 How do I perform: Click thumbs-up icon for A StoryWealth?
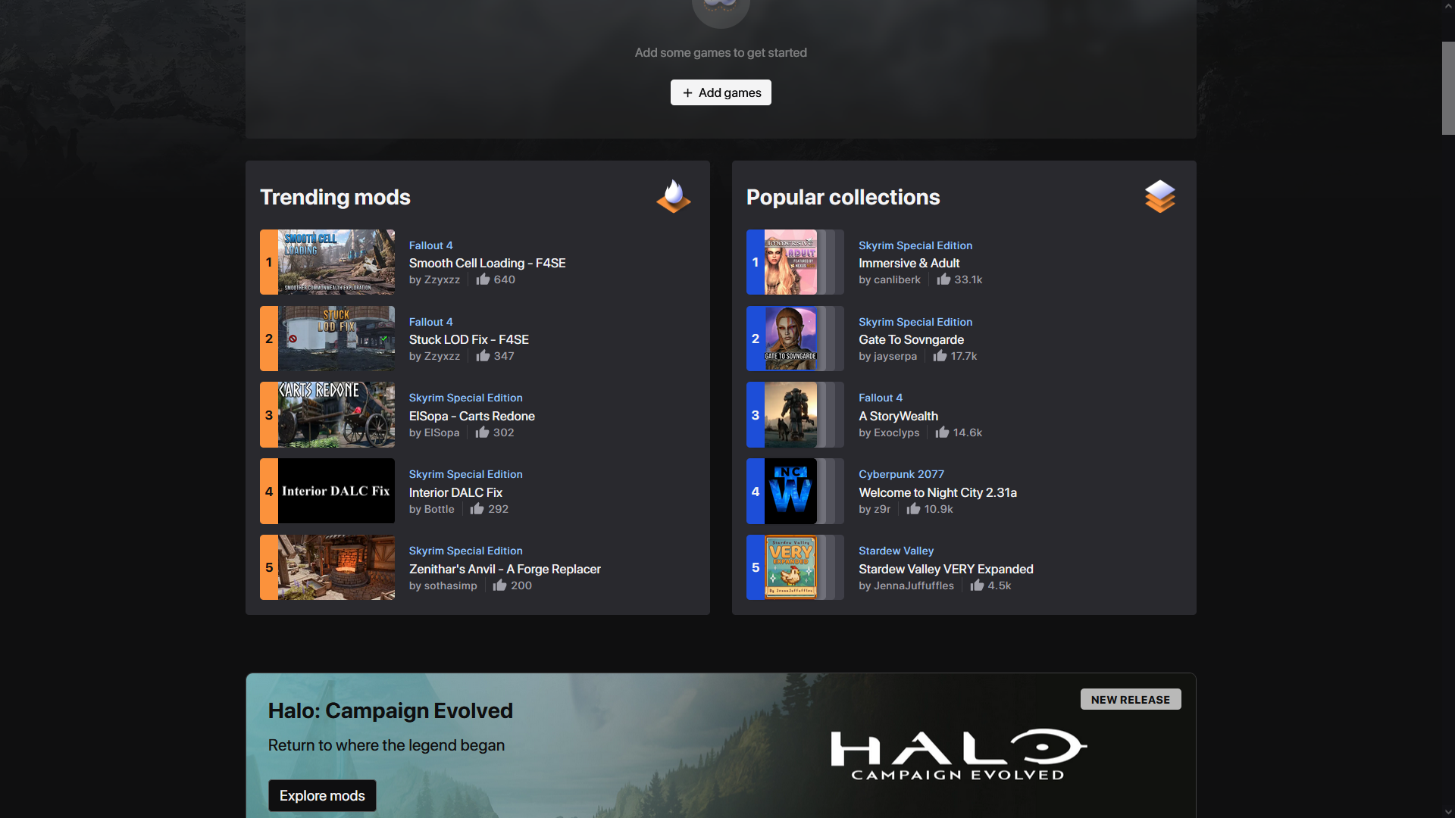pos(942,432)
